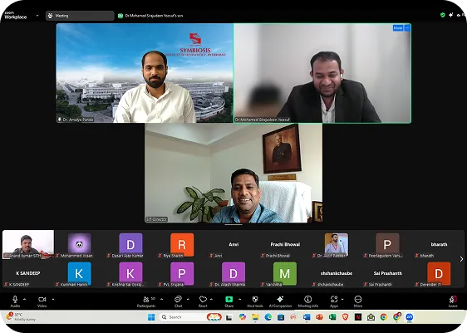Select Anand Kumar's video thumbnail
Viewport: 467px width, 333px height.
(28, 244)
